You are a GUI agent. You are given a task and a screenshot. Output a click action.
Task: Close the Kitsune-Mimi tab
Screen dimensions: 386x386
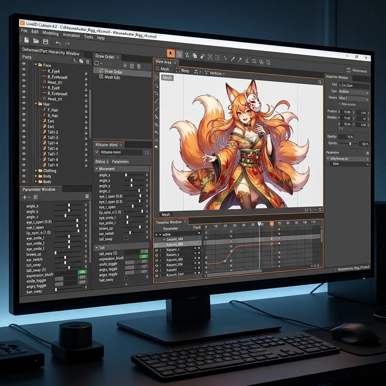click(x=121, y=145)
